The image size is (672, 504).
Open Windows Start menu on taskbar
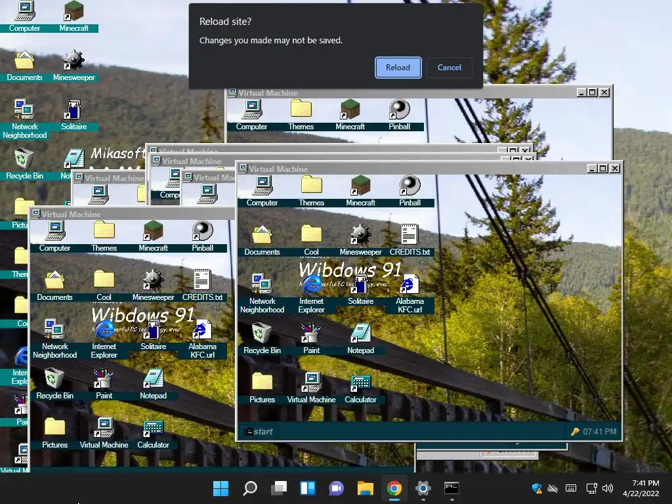click(220, 488)
